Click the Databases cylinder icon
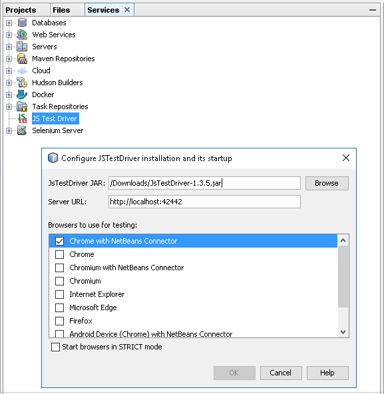 pos(22,23)
